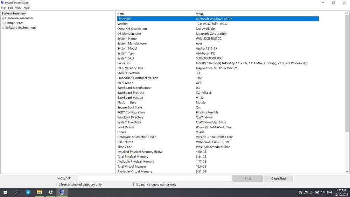Click the value Aspire A315-35
Image resolution: width=350 pixels, height=197 pixels.
pyautogui.click(x=206, y=48)
